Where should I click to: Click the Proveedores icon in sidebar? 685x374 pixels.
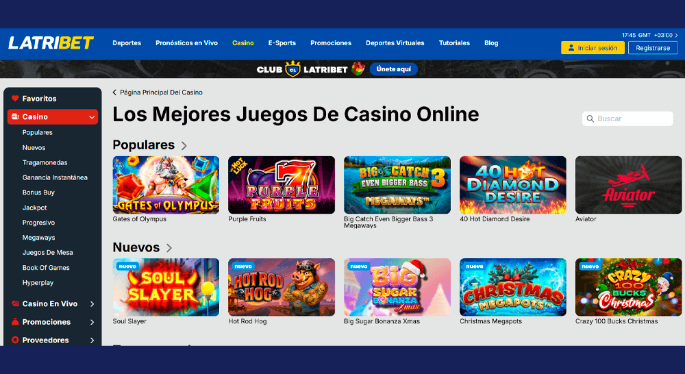(15, 340)
